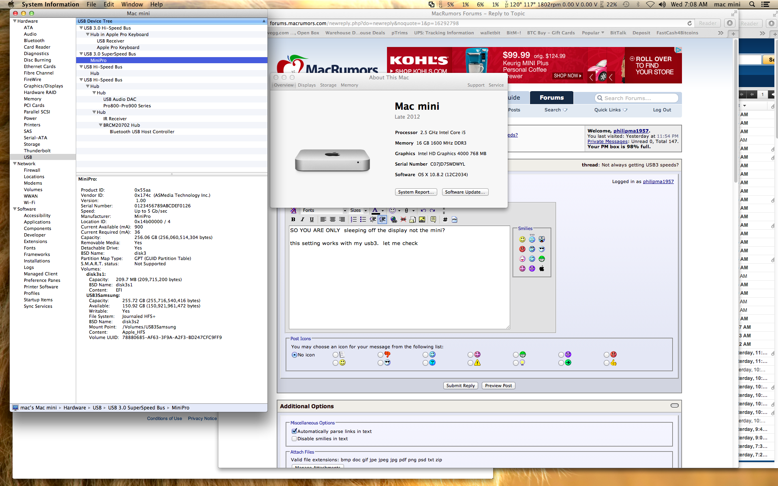
Task: Remove link with unlink icon
Action: (x=403, y=220)
